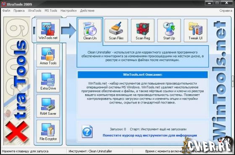This screenshot has height=155, width=235.
Task: Launch the Tweak UI tool
Action: pos(196,30)
